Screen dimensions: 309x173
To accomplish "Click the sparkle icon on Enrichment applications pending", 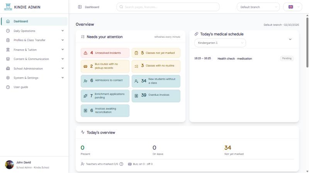I will (85, 96).
